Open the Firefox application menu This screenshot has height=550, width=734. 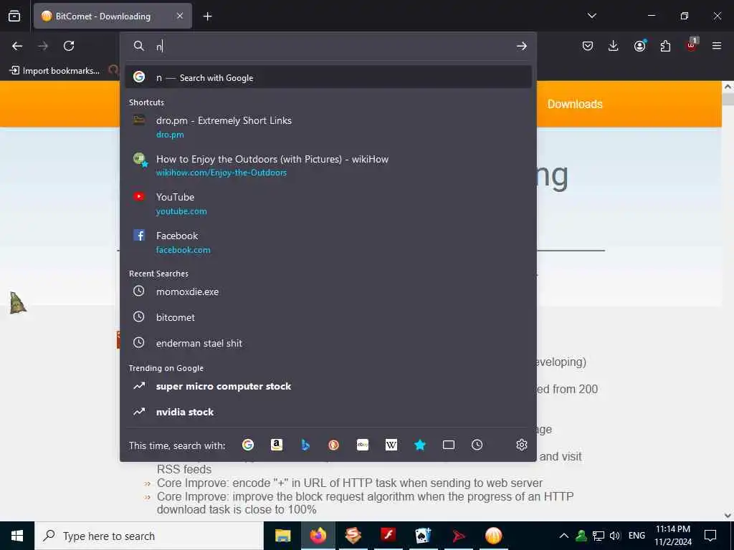pos(716,46)
